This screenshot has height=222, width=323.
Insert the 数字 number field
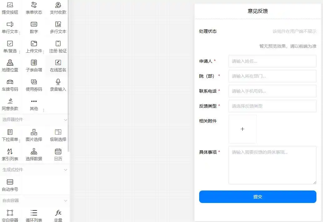(34, 27)
